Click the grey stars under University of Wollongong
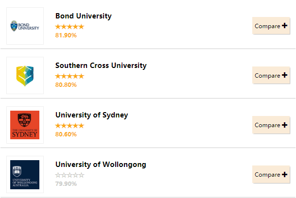296x198 pixels. [70, 175]
